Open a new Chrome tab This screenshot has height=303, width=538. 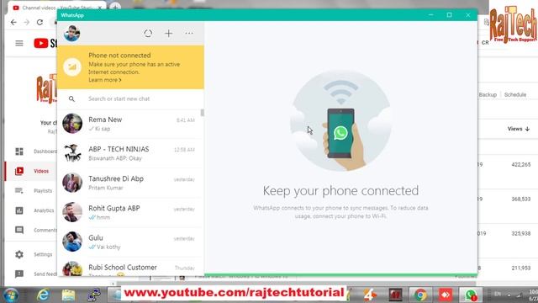coord(115,7)
